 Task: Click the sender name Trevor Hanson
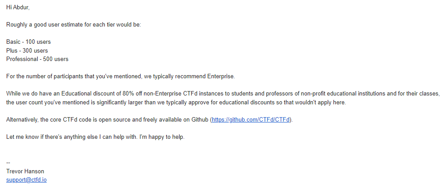coord(25,172)
